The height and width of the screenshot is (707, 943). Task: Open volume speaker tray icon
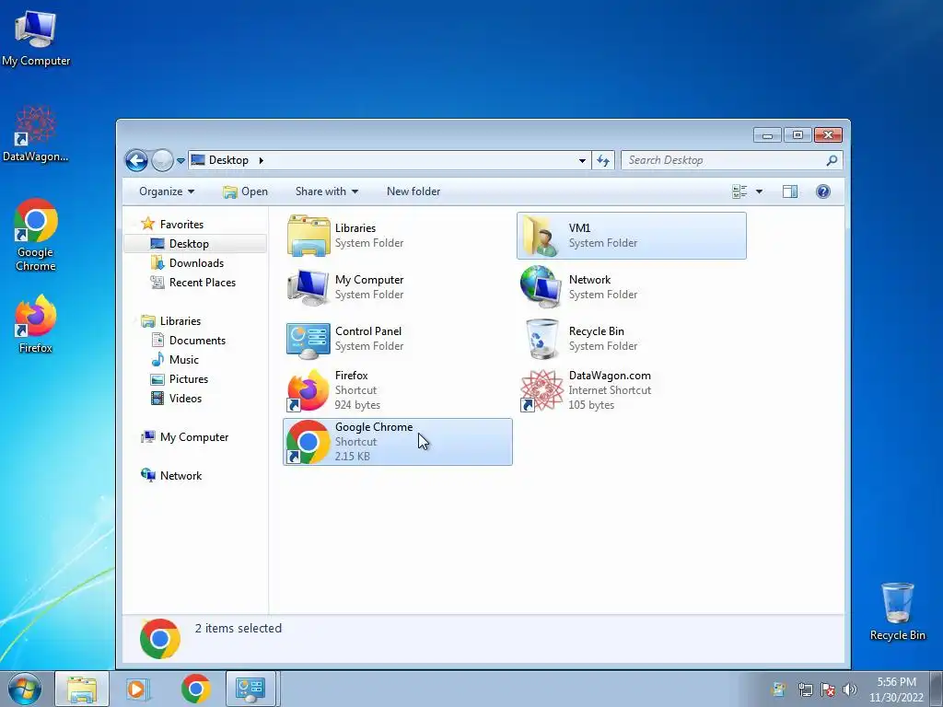pos(850,690)
